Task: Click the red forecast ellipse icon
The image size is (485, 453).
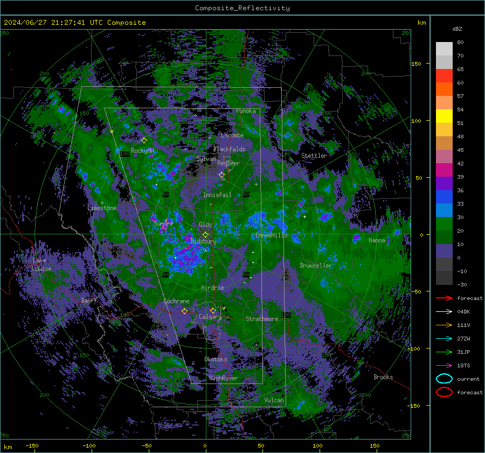Action: (x=444, y=392)
